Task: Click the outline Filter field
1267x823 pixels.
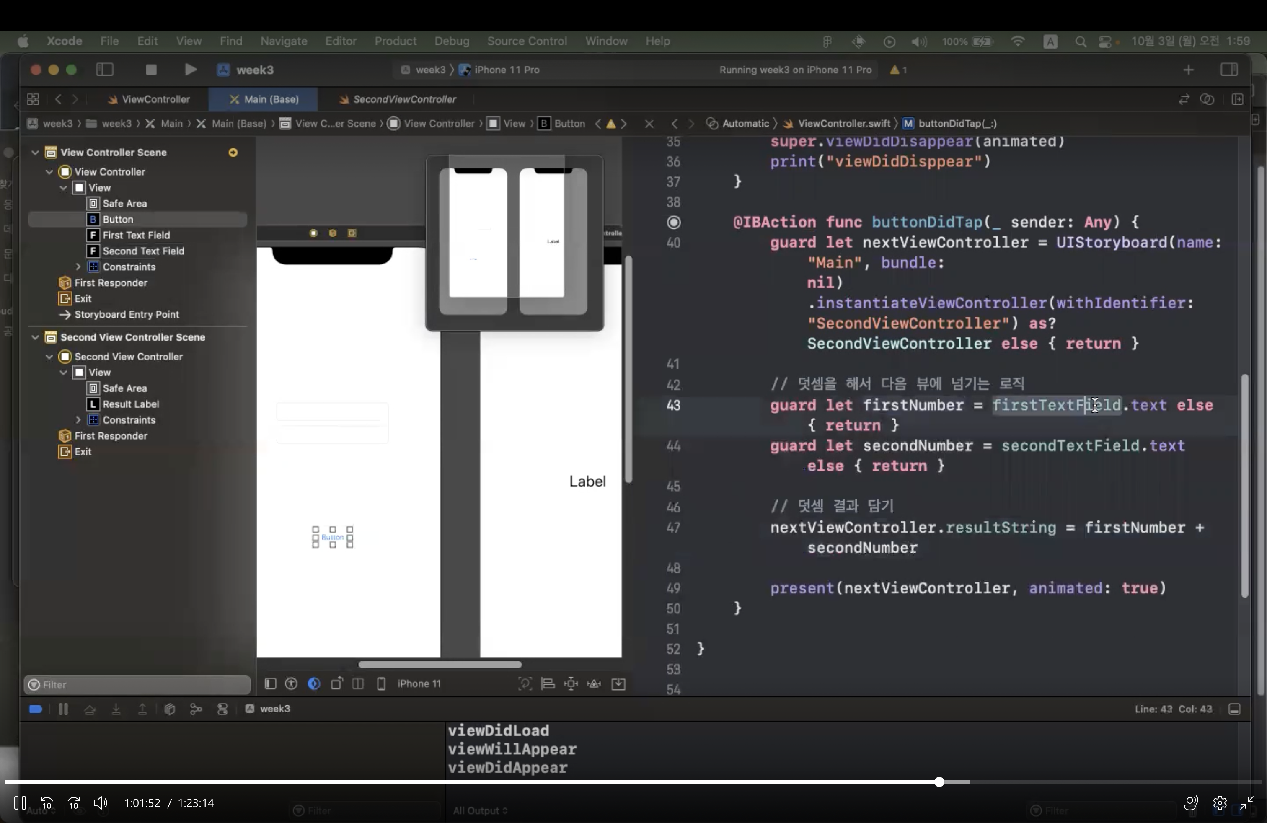Action: coord(138,685)
